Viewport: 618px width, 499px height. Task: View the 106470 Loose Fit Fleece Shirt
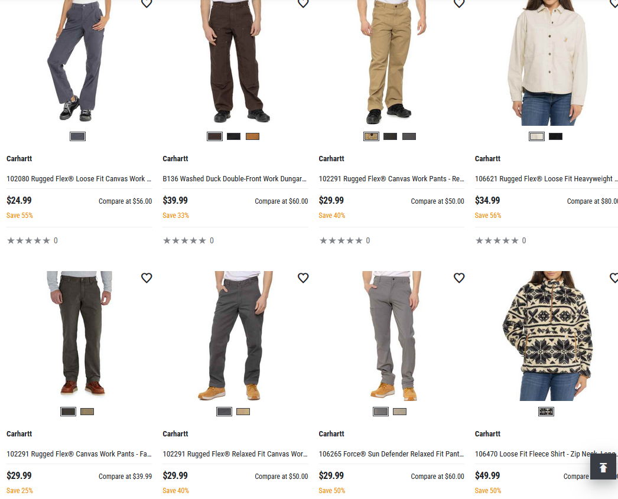546,454
